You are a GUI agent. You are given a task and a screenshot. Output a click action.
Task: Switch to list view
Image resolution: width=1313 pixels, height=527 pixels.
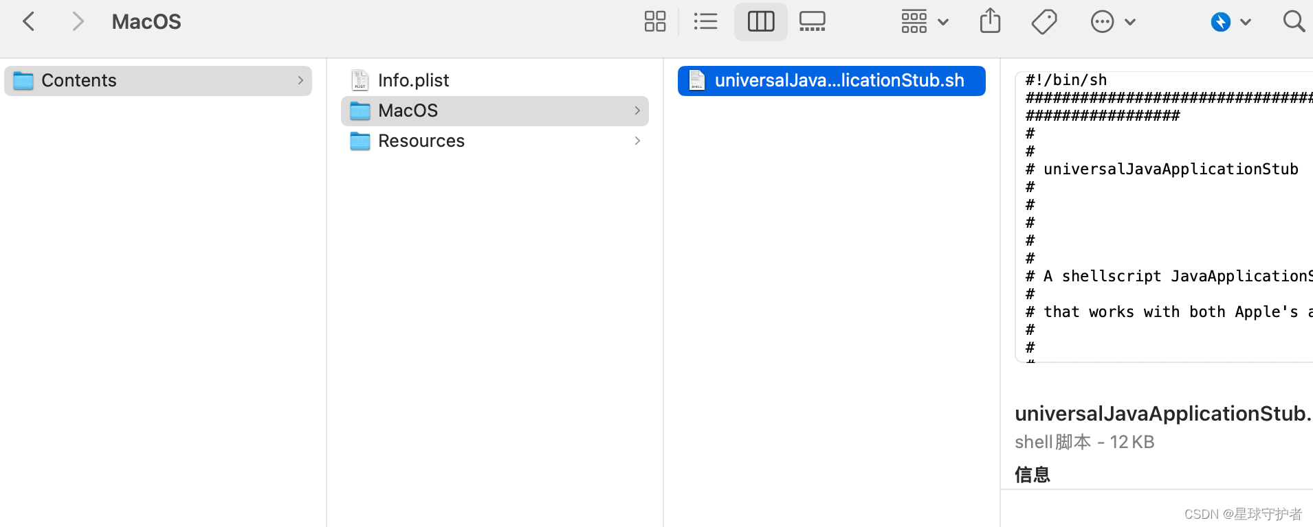[705, 21]
